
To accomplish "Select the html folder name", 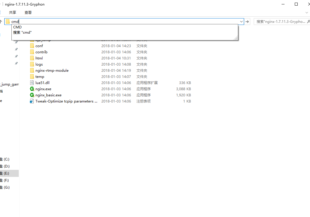I will coord(39,58).
